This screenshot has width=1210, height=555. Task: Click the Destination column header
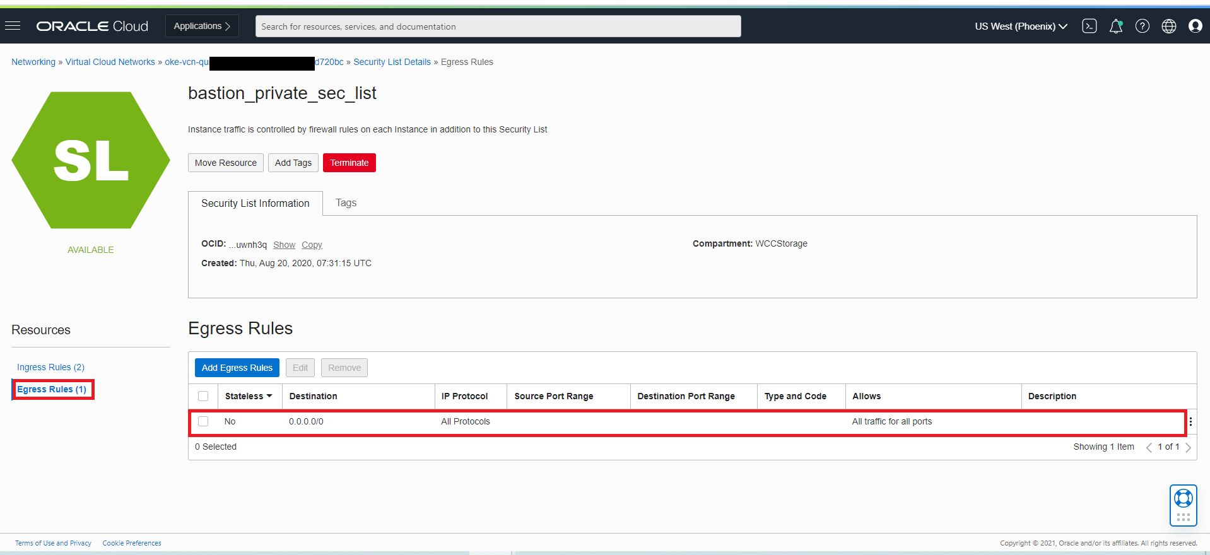point(313,396)
